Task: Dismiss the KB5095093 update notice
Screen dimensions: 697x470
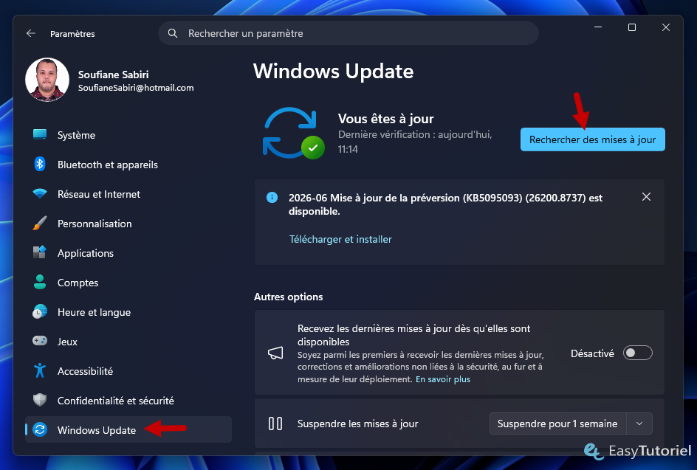Action: pyautogui.click(x=646, y=197)
